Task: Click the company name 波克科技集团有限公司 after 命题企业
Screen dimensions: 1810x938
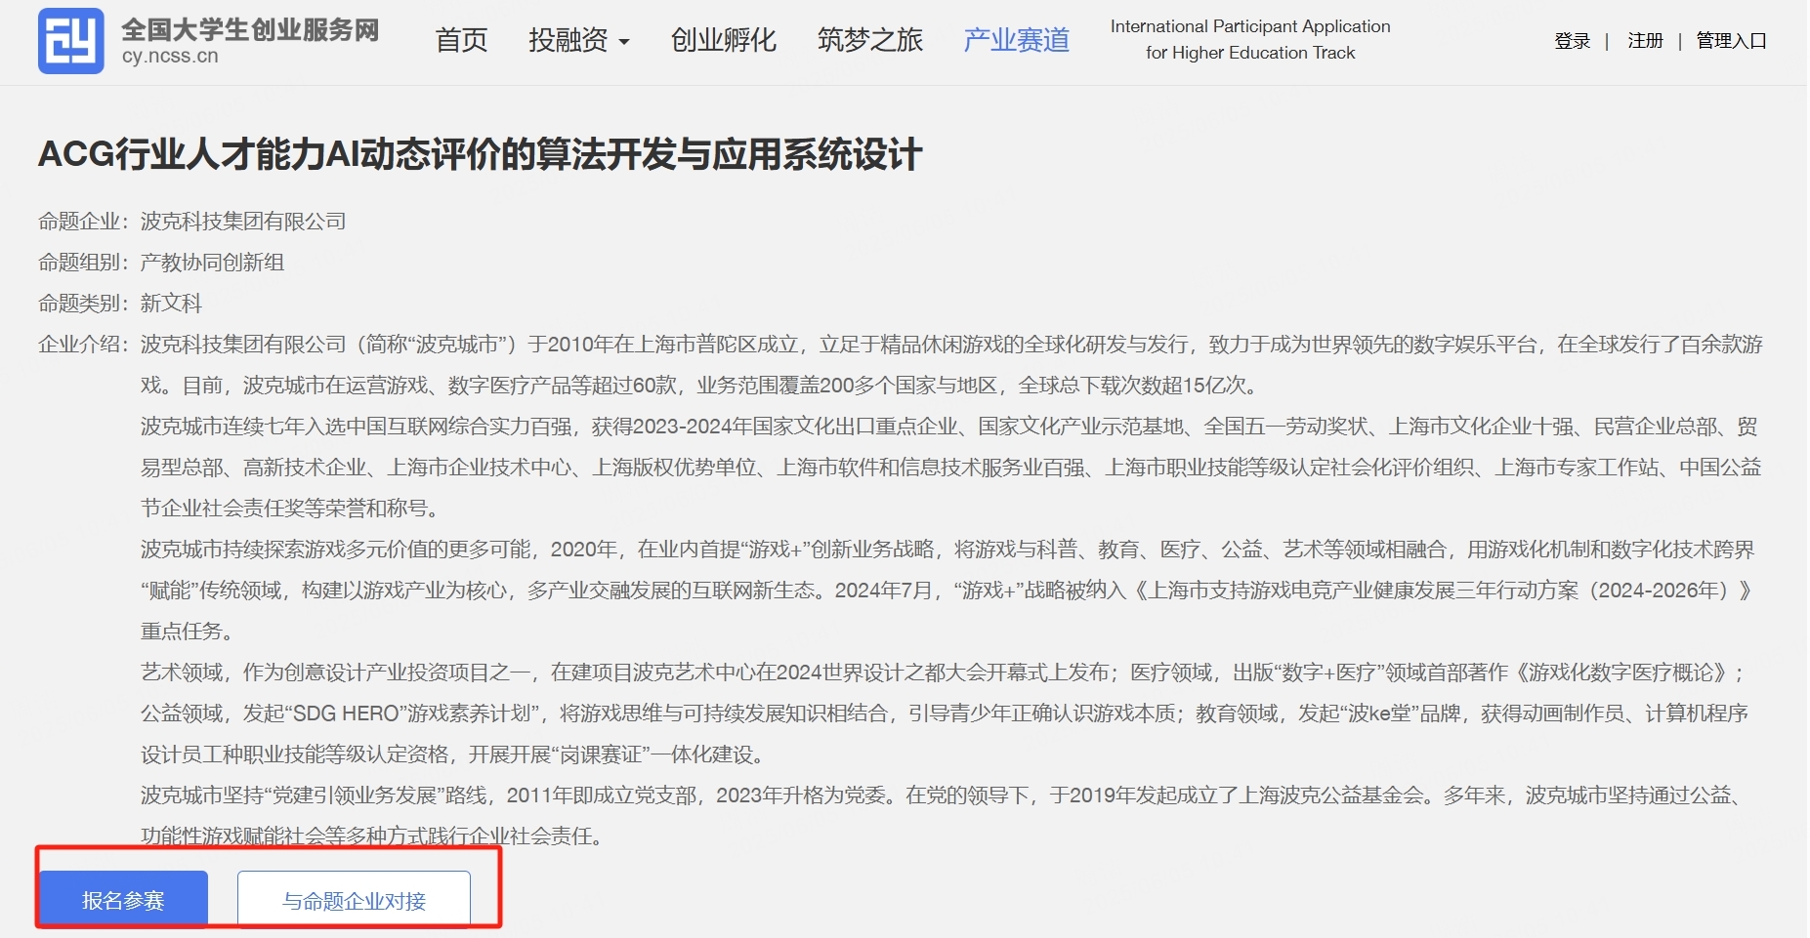Action: (243, 222)
